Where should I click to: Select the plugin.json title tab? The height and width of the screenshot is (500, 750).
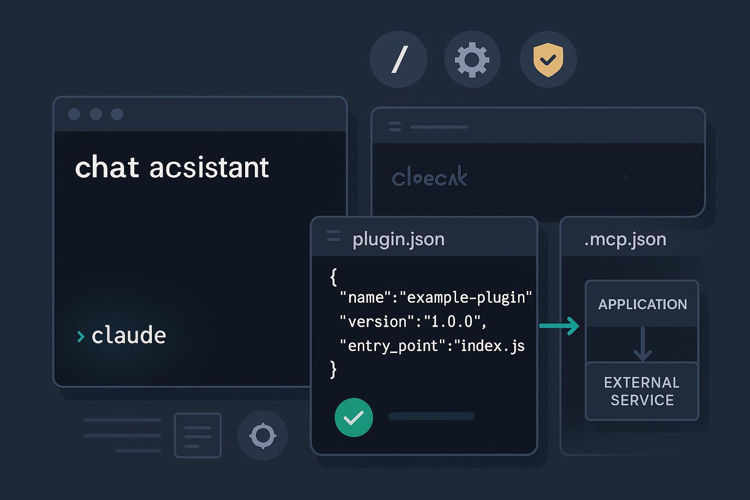click(398, 239)
